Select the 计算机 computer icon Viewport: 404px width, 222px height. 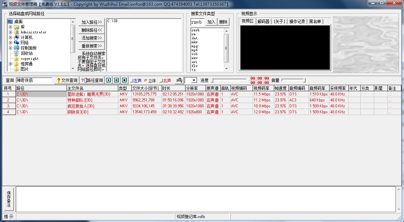[x=17, y=37]
